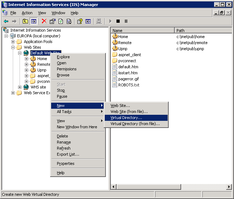Click the red Delete X toolbar icon
The image size is (234, 199).
point(44,21)
